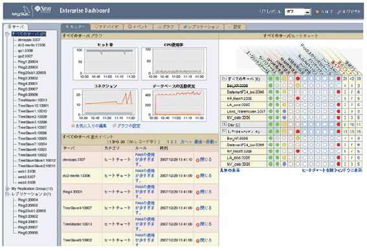Click the help icon next to ヘルプ
367x251 pixels.
click(x=317, y=12)
